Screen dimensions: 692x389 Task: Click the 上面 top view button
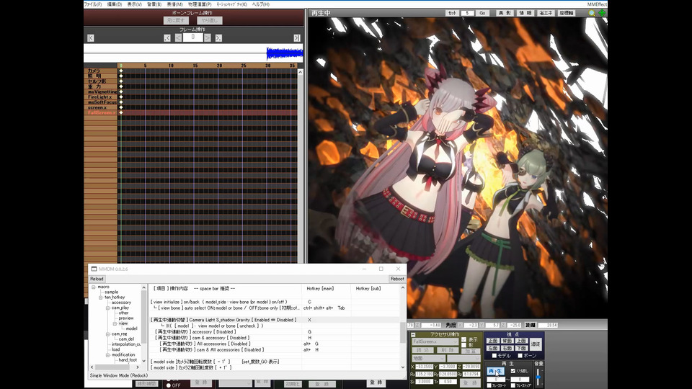point(521,341)
